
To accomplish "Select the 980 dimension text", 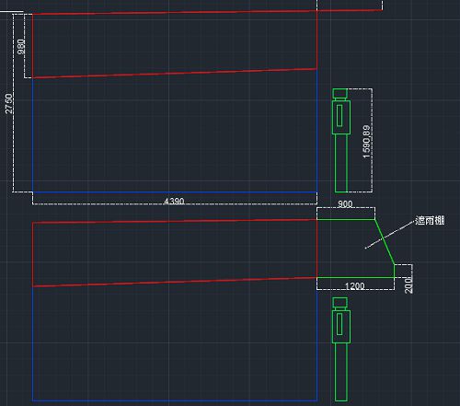I will [21, 47].
